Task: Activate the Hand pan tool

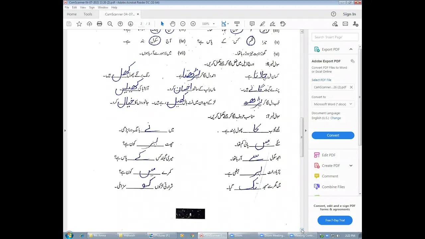Action: (x=173, y=24)
